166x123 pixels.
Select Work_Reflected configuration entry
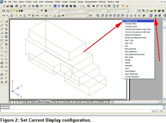point(131,74)
